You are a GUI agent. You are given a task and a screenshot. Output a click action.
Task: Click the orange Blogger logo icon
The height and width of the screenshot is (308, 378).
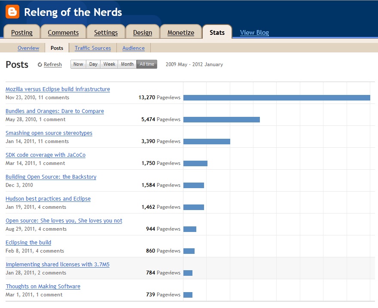12,12
